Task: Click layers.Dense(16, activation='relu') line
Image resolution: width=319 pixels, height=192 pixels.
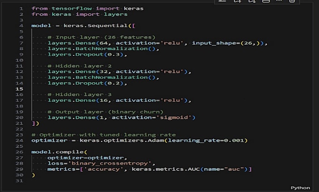Action: pyautogui.click(x=119, y=100)
